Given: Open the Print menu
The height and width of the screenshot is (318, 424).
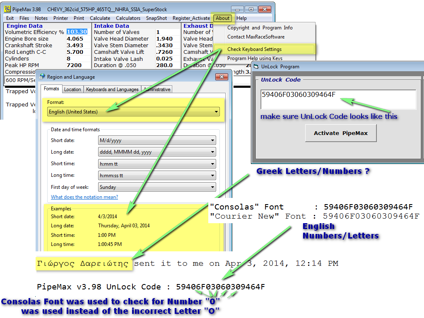Looking at the screenshot, I should tap(79, 18).
